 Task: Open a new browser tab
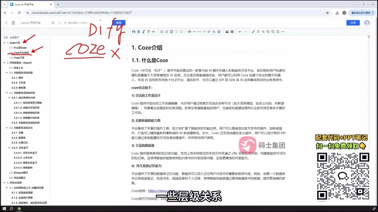point(58,4)
